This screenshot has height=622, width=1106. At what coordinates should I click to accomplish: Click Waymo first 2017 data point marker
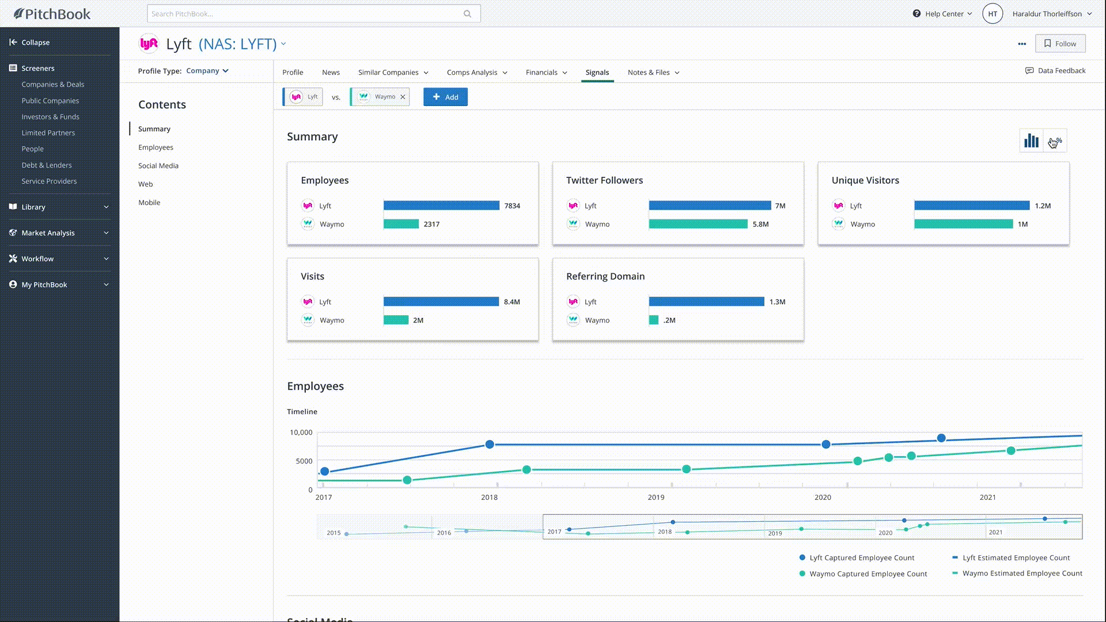click(407, 480)
